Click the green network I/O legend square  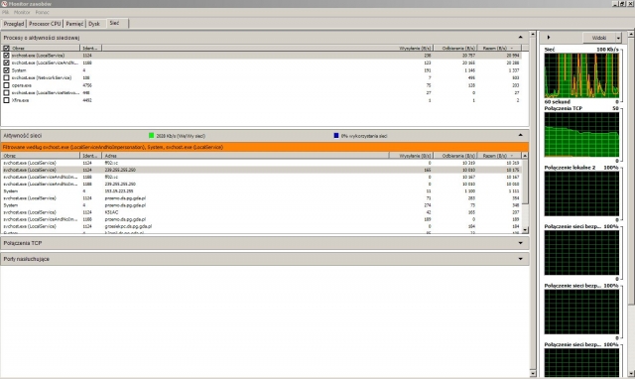(x=152, y=136)
